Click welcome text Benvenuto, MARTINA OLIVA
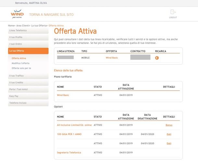 31,3
